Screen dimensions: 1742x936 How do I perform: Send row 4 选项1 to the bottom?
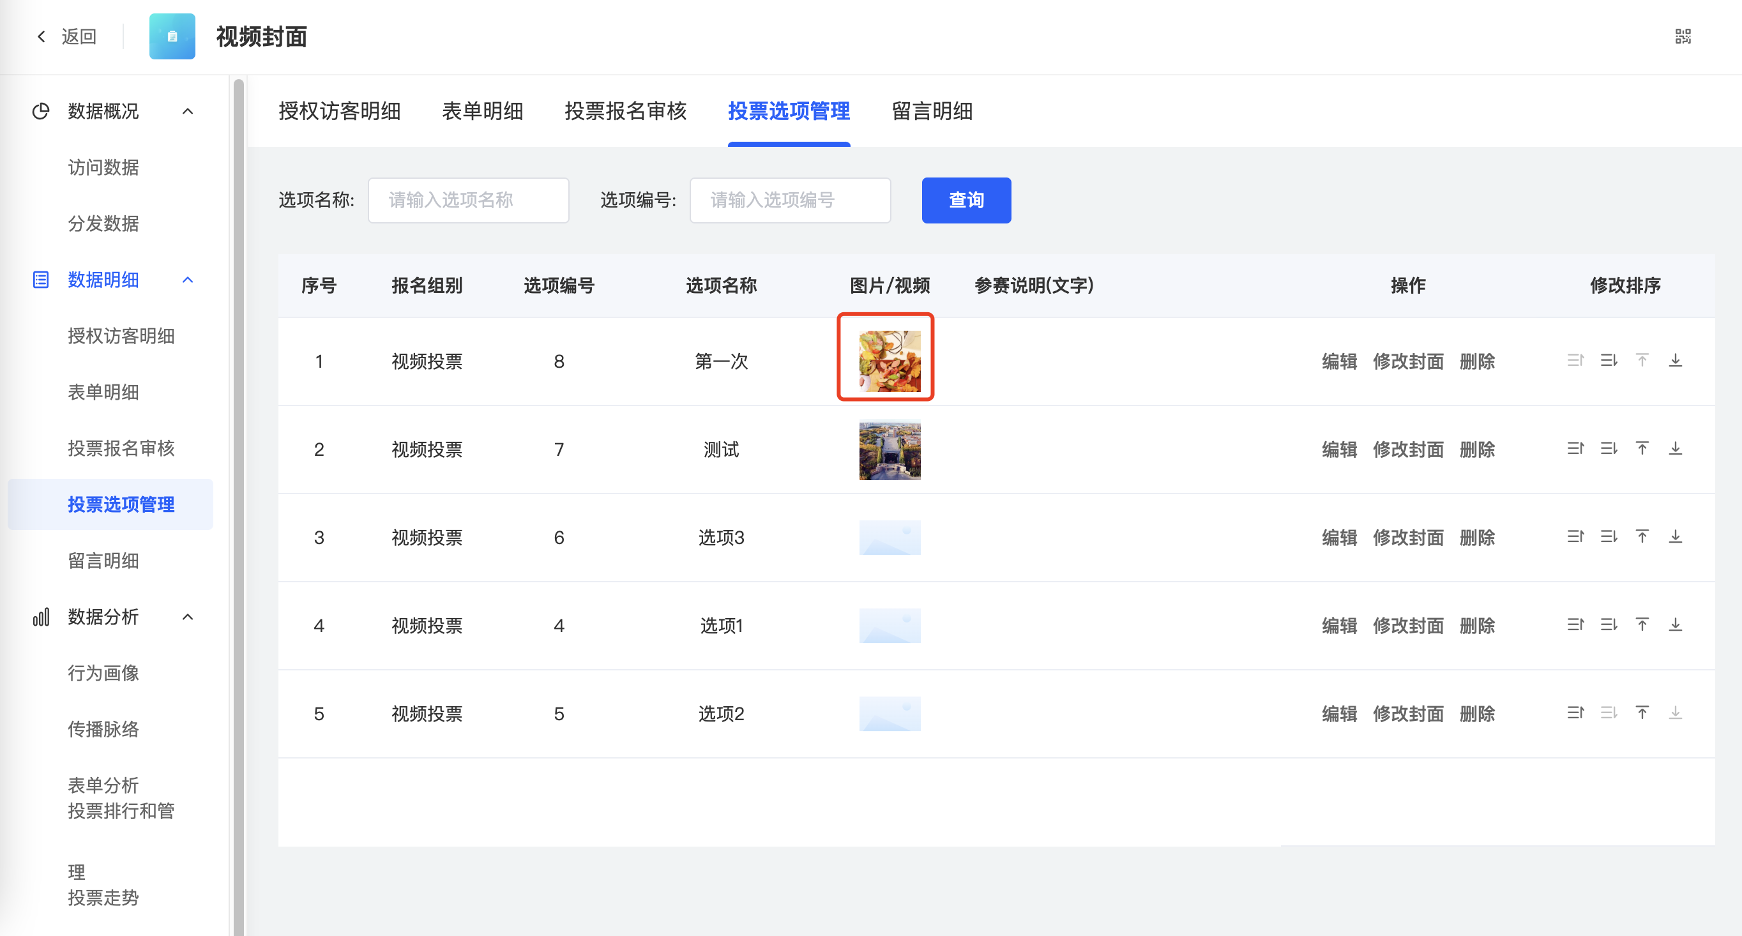click(x=1675, y=625)
